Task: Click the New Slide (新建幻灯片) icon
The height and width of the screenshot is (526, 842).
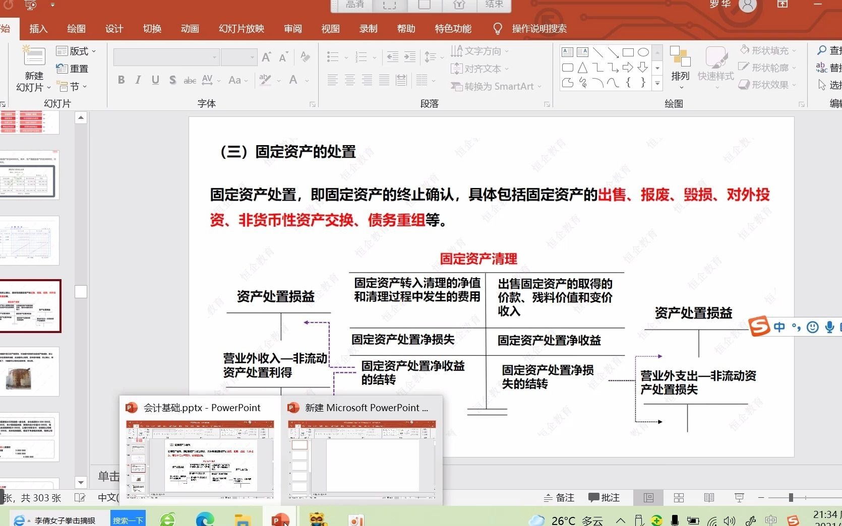Action: [x=33, y=56]
